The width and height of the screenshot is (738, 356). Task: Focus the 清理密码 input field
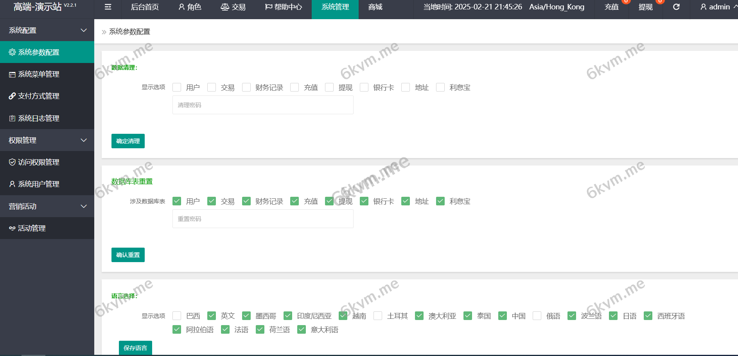263,105
